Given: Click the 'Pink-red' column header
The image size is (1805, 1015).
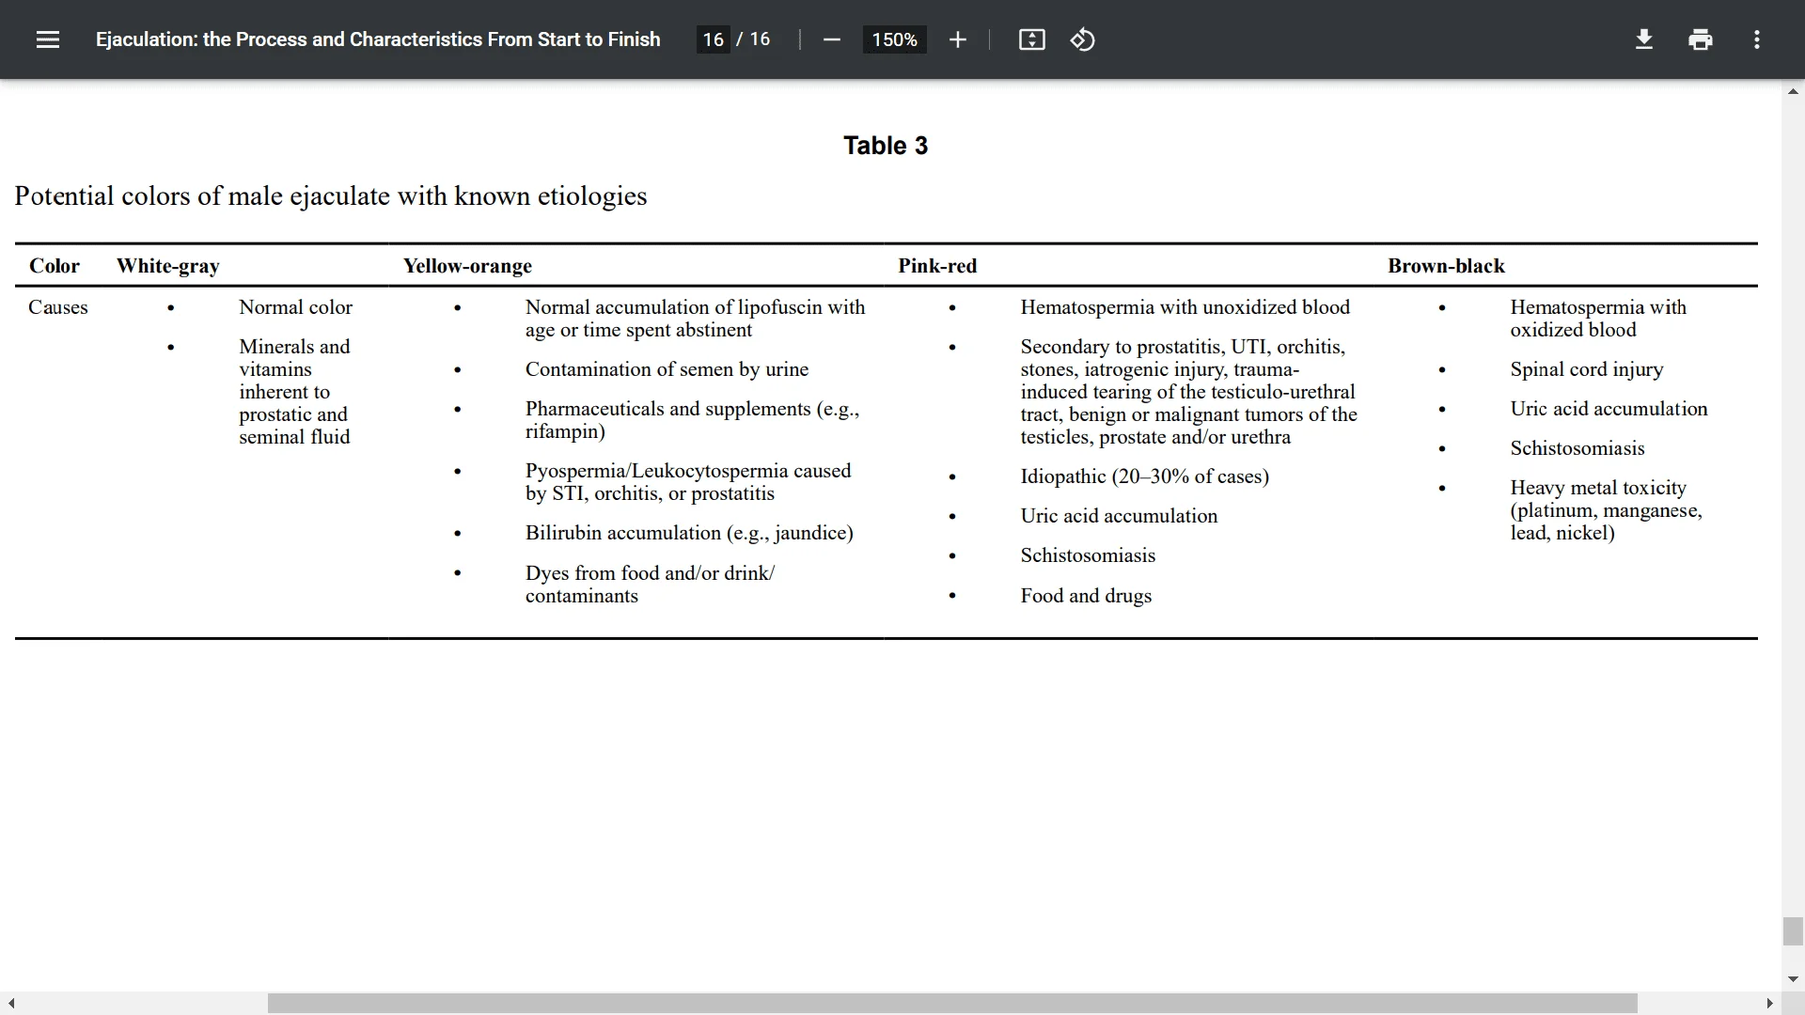Looking at the screenshot, I should (x=937, y=266).
